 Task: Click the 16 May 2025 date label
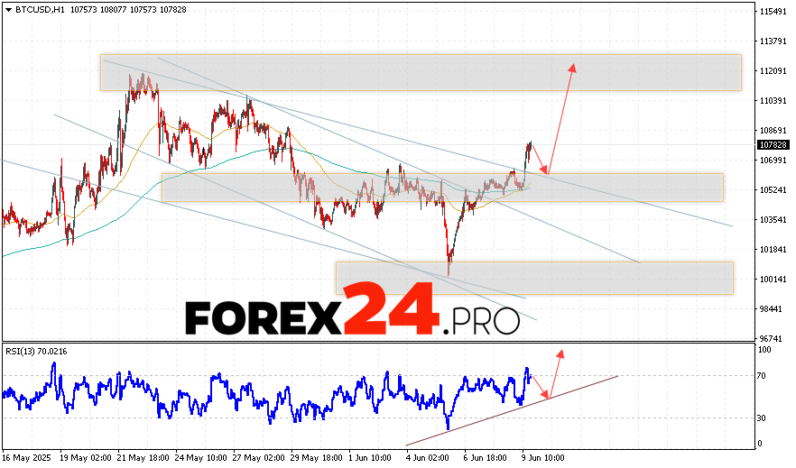point(24,457)
